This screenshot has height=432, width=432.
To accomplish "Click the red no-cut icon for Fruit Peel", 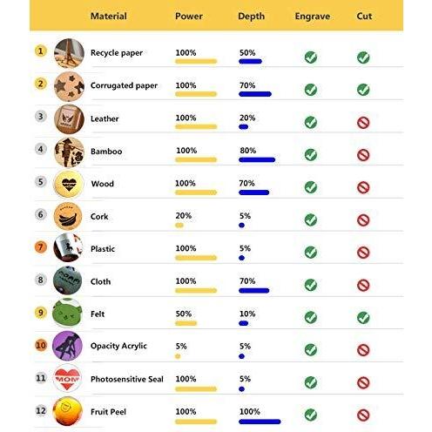I will (x=363, y=415).
